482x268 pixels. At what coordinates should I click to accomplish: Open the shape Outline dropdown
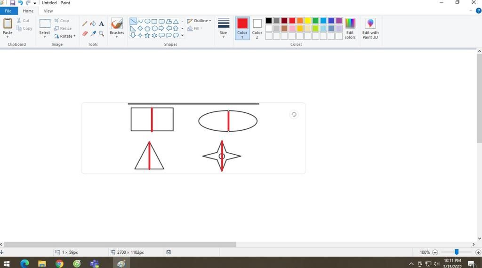[x=199, y=21]
